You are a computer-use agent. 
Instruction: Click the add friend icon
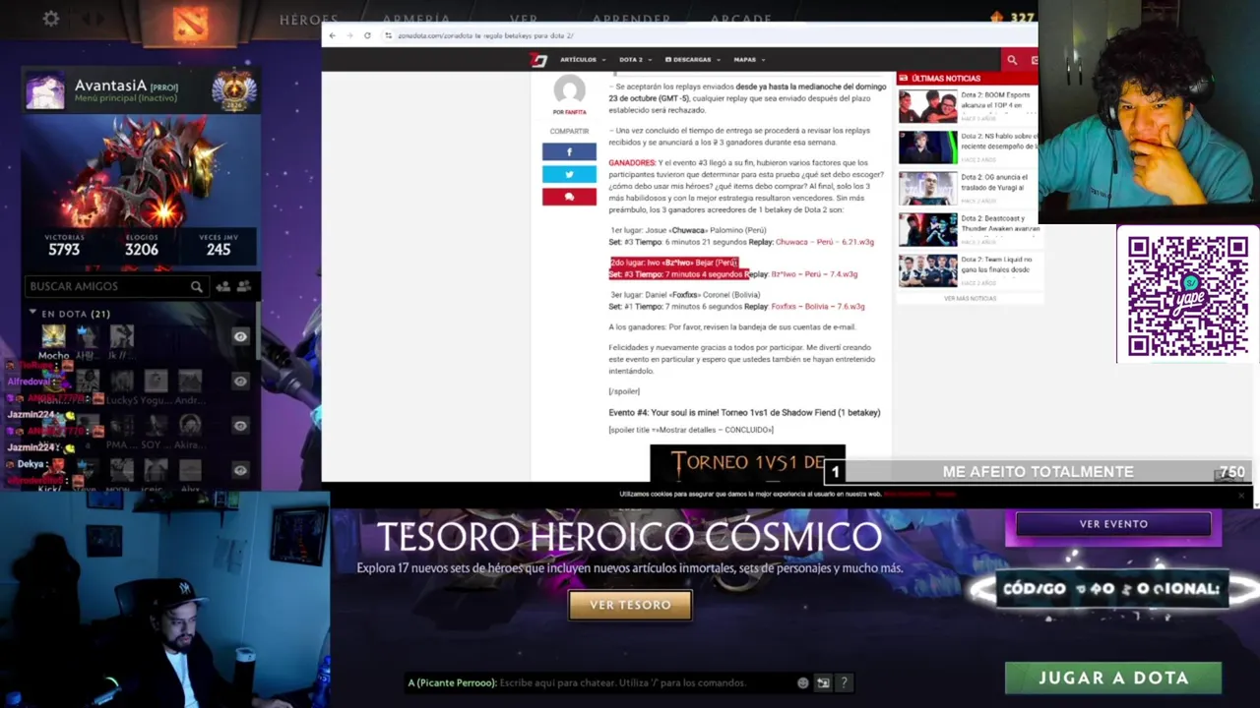(x=222, y=286)
